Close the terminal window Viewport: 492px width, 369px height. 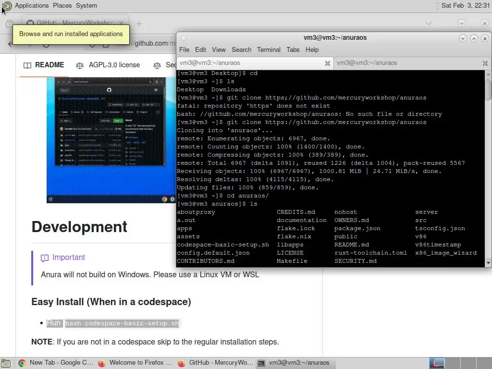(x=485, y=38)
